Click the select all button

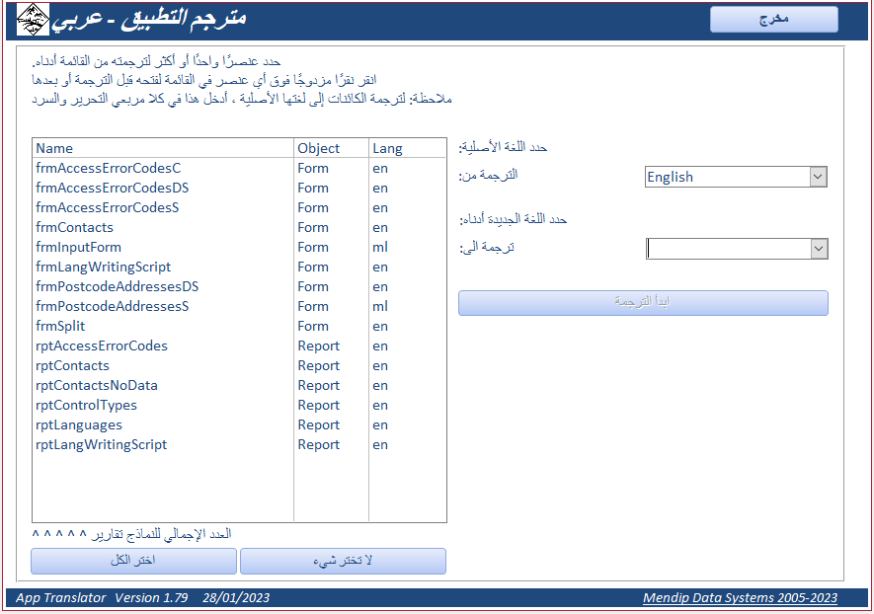tap(133, 561)
